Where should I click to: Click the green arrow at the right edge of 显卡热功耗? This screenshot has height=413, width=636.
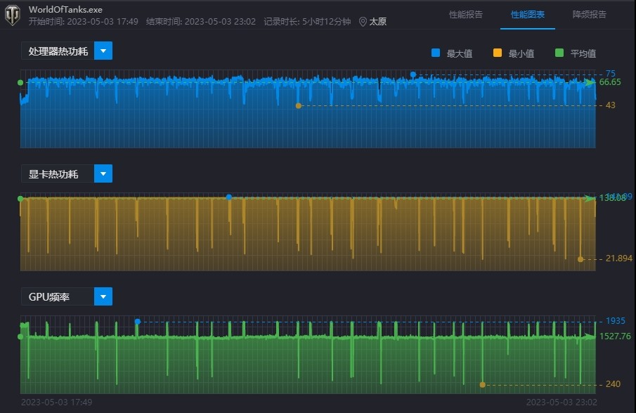pyautogui.click(x=590, y=199)
